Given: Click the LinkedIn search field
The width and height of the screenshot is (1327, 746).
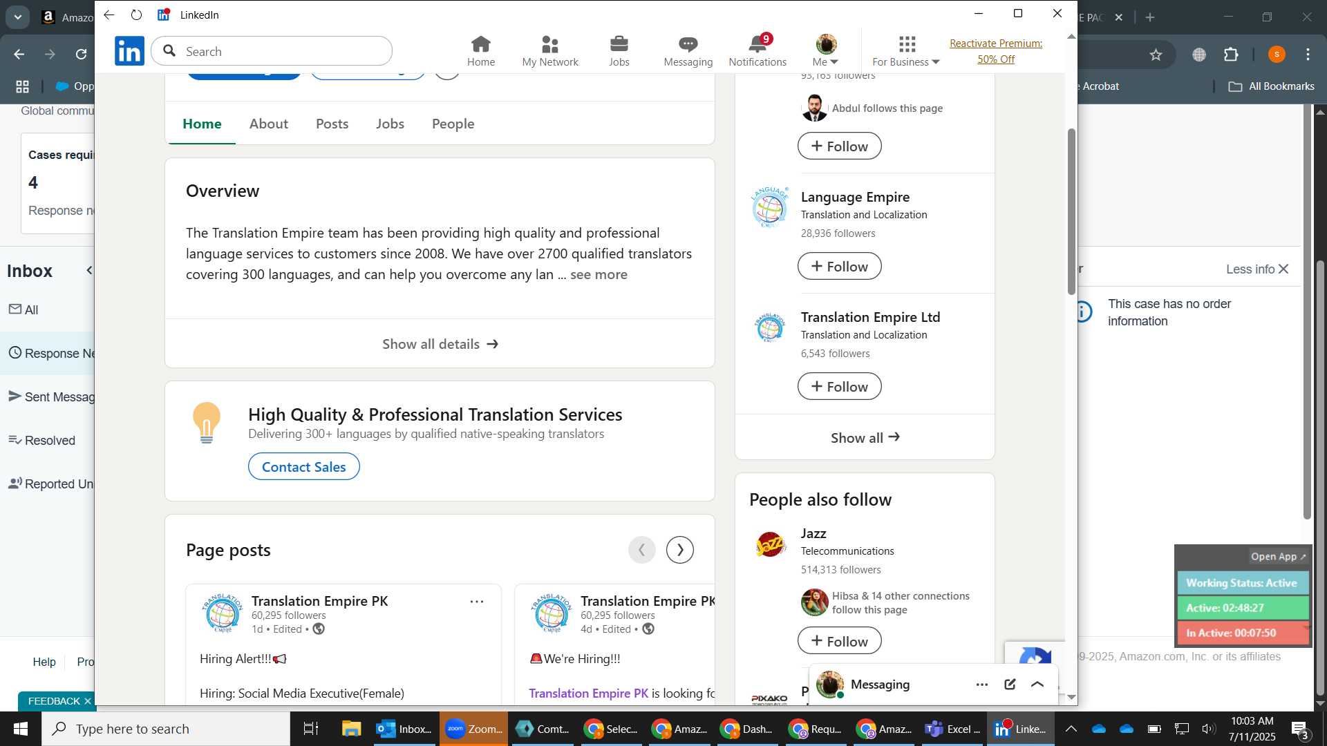Looking at the screenshot, I should [x=272, y=51].
